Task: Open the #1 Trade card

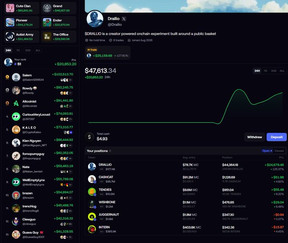Action: [108, 53]
